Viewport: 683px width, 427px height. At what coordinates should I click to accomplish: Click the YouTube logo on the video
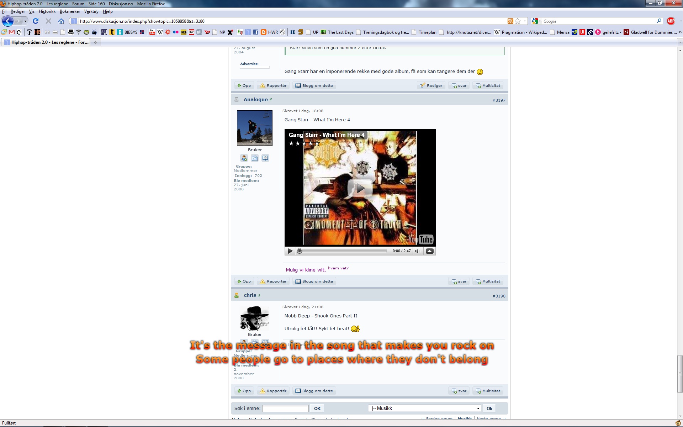420,239
